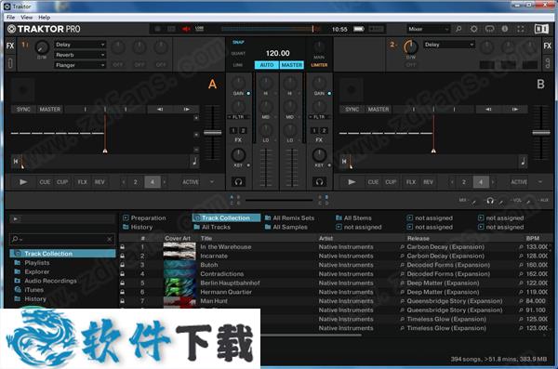The width and height of the screenshot is (558, 369).
Task: Clear browser search with the X icon
Action: 109,239
